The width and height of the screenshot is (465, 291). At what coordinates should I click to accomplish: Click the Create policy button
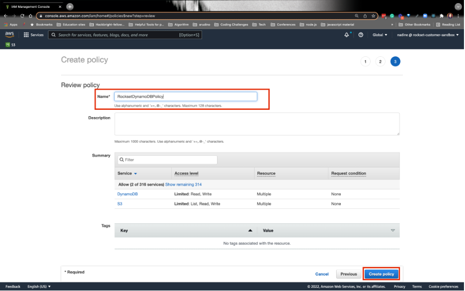point(381,274)
